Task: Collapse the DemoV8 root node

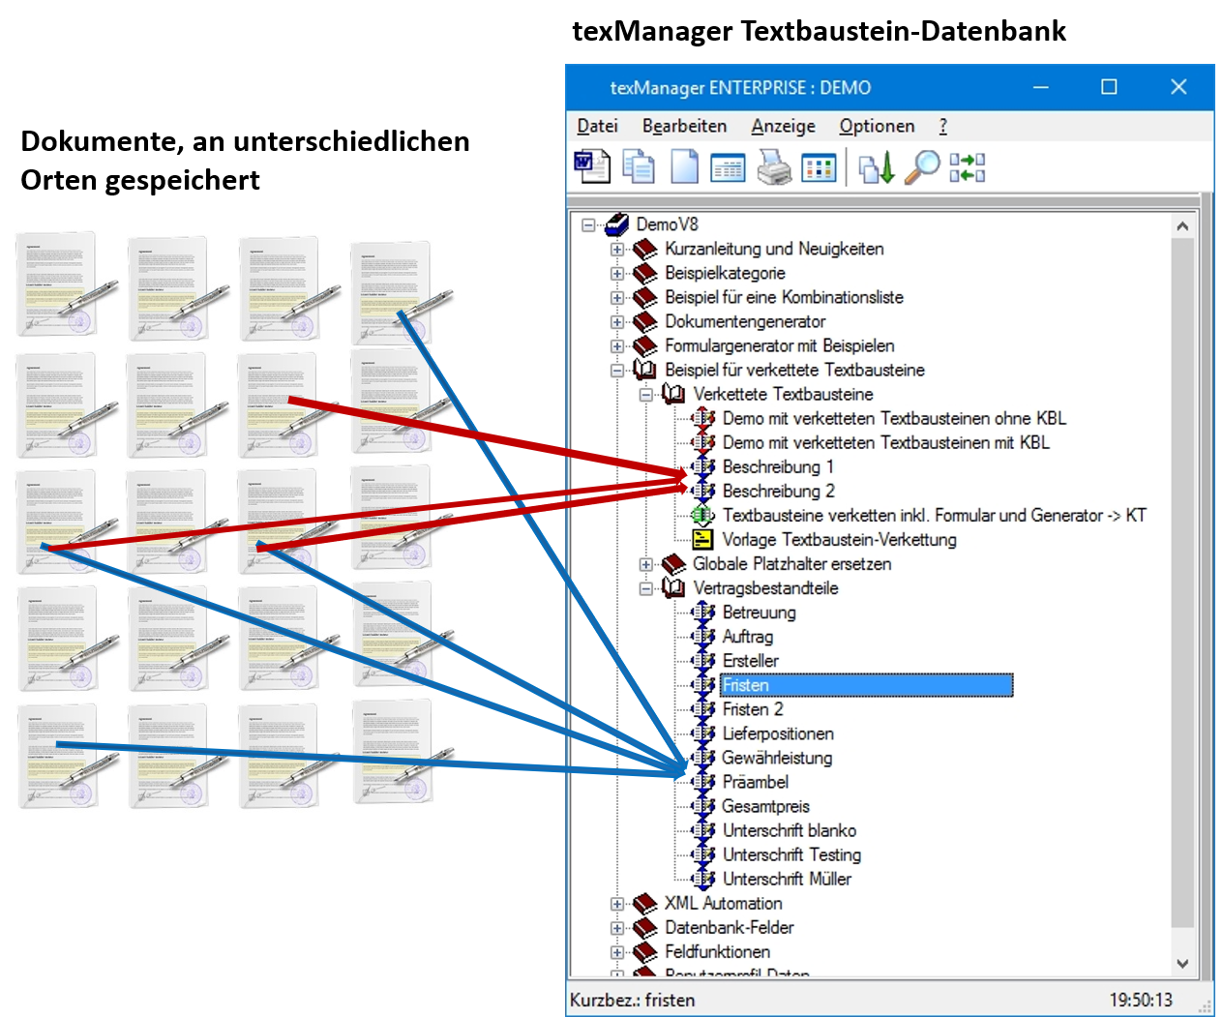Action: [x=588, y=224]
